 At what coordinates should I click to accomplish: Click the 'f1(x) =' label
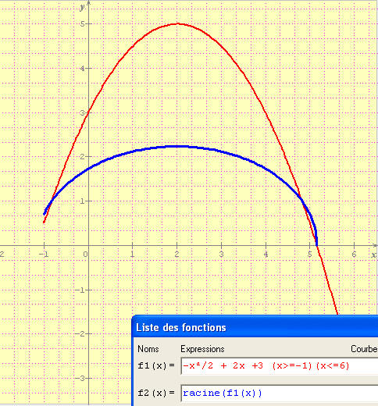156,365
